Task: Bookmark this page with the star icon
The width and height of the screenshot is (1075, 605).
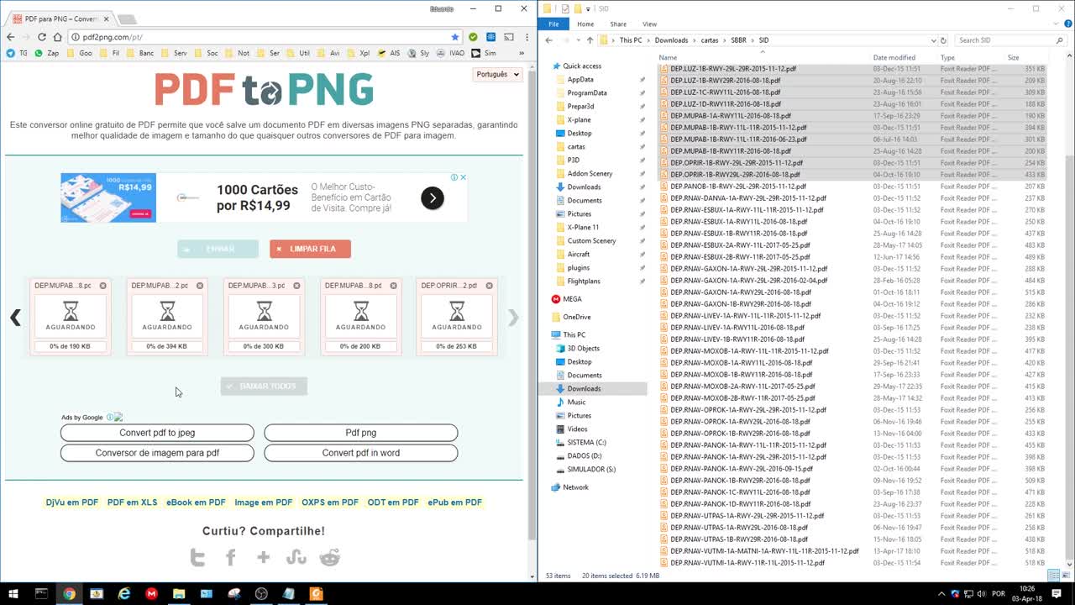Action: [455, 37]
